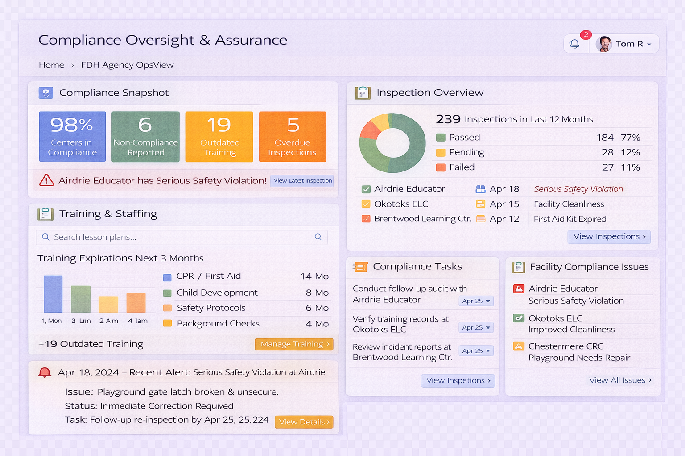
Task: Select FDH Agency OpsView breadcrumb item
Action: coord(127,65)
